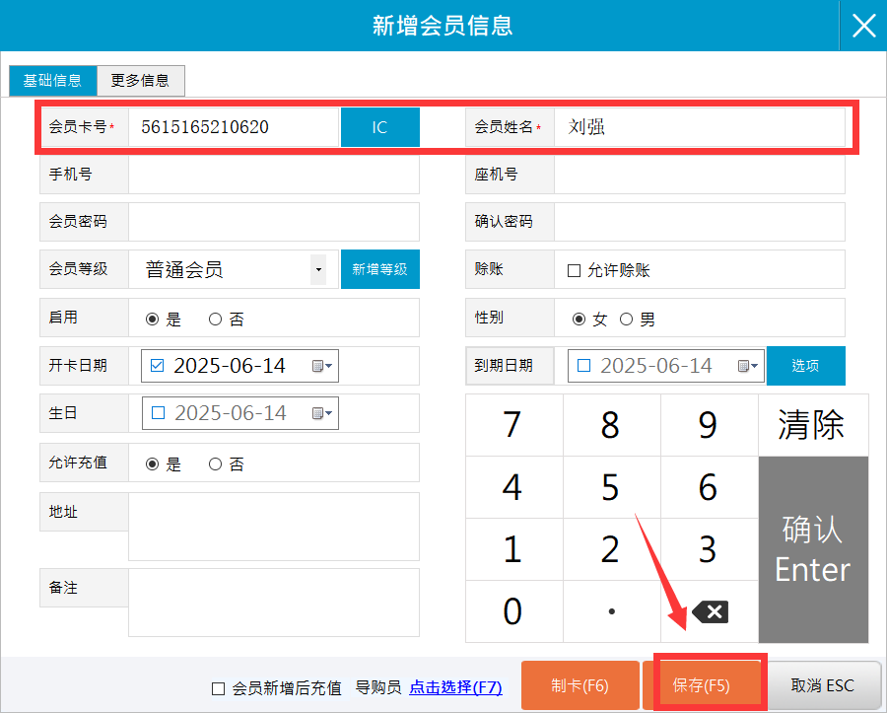Click the IC card read button
The image size is (887, 713).
(x=379, y=127)
